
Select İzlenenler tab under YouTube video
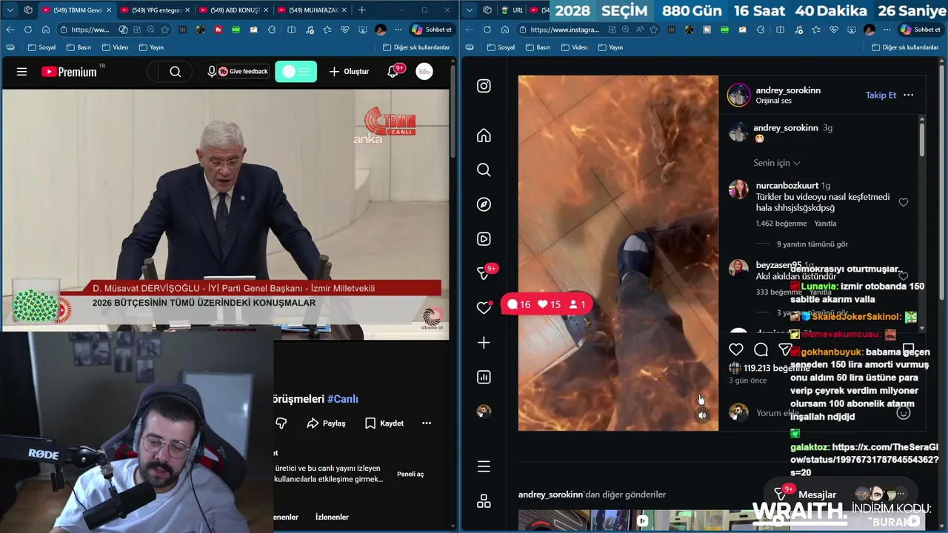coord(332,517)
